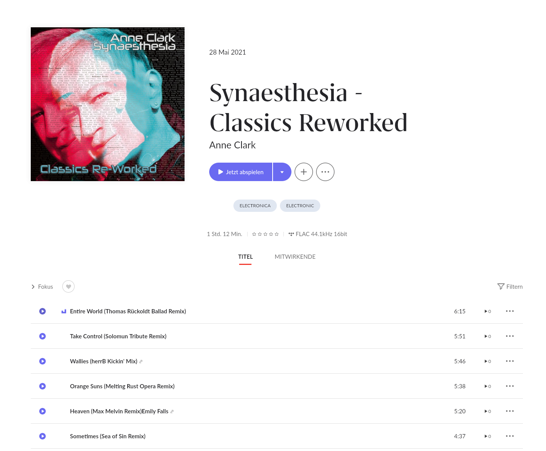
Task: Play Wallies (herrB Kickin' Mix)
Action: (43, 361)
